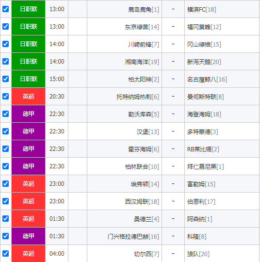Toggle checkbox for 霍芬海姆 vs RB莱比锡 row
The width and height of the screenshot is (260, 262).
pyautogui.click(x=5, y=148)
